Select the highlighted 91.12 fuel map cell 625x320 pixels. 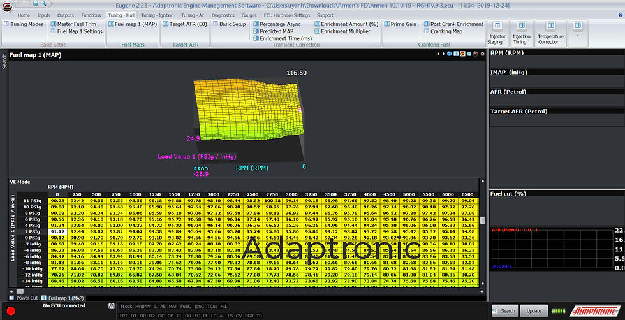pyautogui.click(x=58, y=231)
